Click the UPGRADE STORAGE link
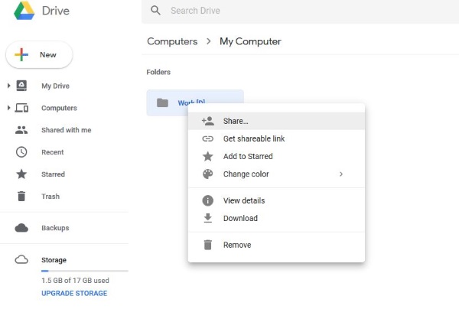This screenshot has height=309, width=459. 74,293
